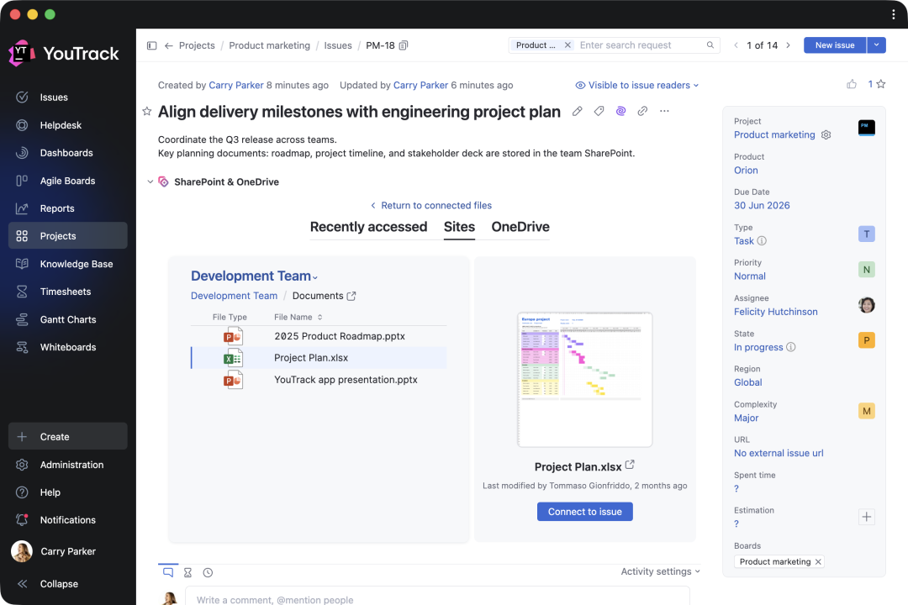Click the thumbs-up vote icon
This screenshot has height=605, width=908.
(x=851, y=85)
